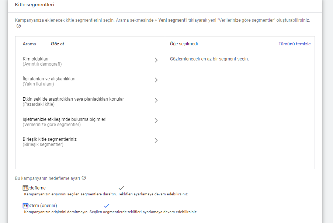Expand Pazardaki kitle chevron arrow
The height and width of the screenshot is (223, 333).
point(156,100)
